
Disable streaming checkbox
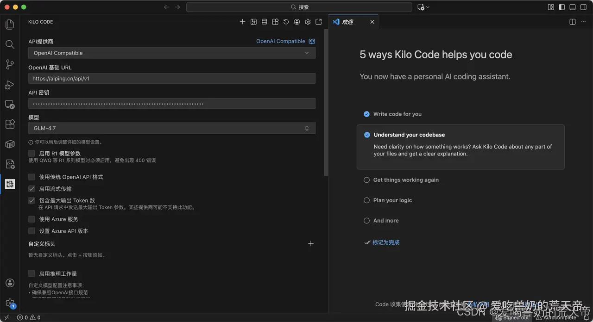point(32,189)
